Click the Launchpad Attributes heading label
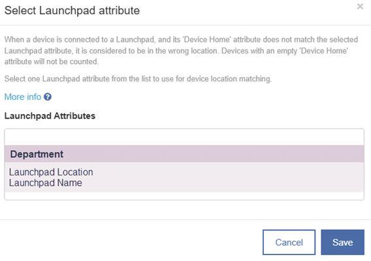 (x=50, y=116)
